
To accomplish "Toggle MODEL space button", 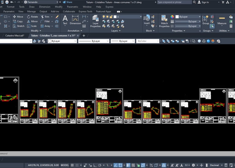I will pos(65,165).
